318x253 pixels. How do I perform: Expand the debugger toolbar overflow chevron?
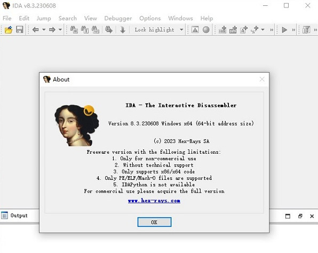pos(293,30)
